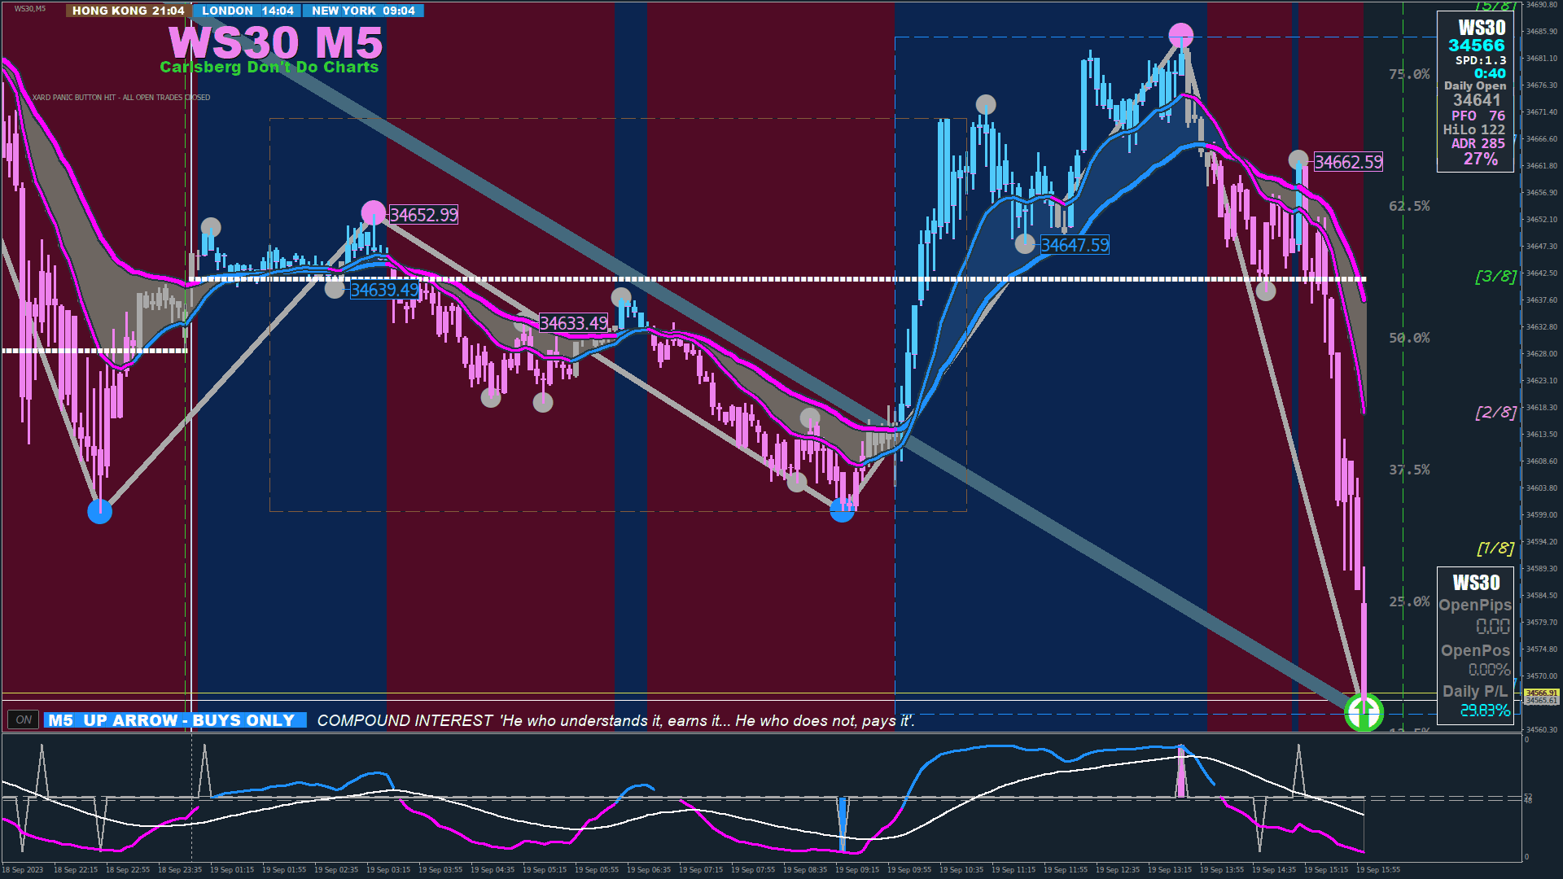Select the blue swing-low dot at far left

click(99, 511)
